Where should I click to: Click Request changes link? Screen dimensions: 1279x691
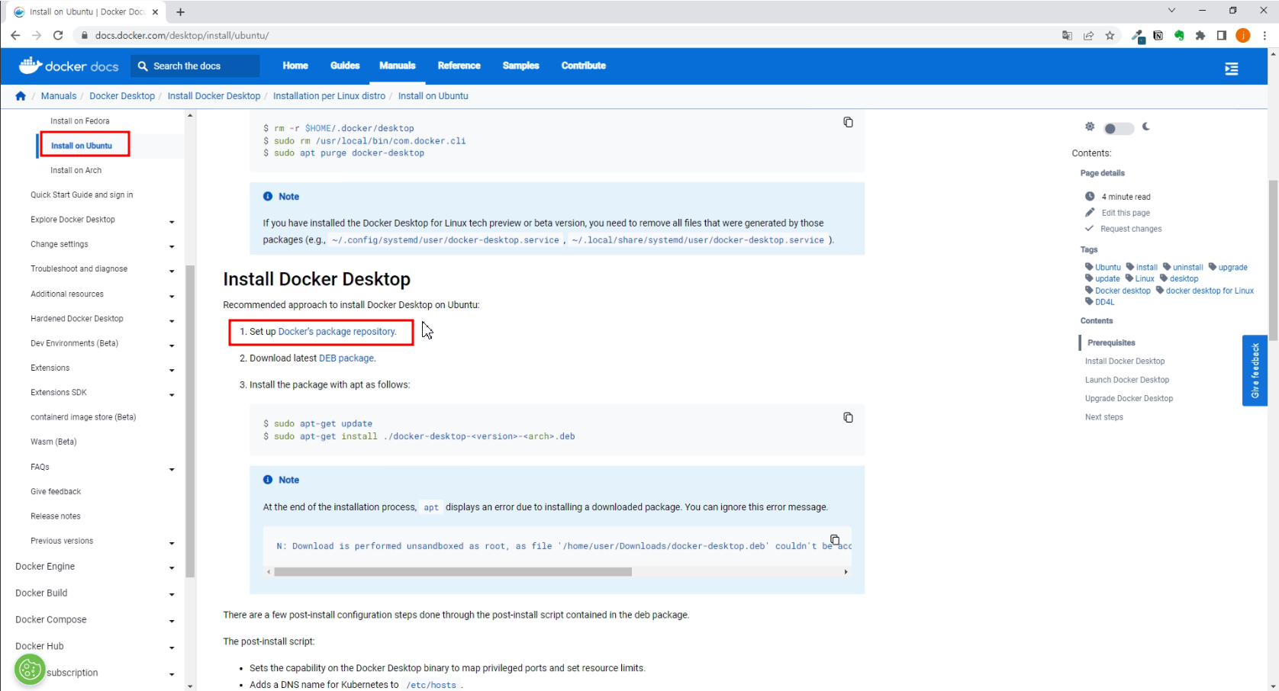[x=1131, y=229]
